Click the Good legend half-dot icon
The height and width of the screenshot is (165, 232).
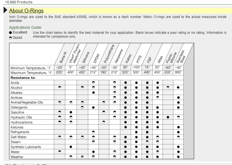[x=10, y=38]
